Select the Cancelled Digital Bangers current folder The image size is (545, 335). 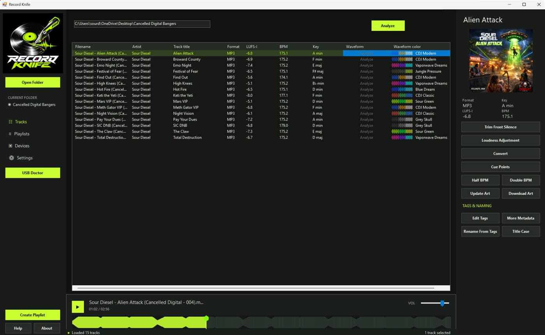tap(32, 105)
